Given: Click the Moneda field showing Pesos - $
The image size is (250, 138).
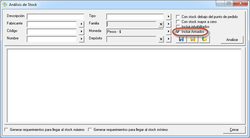Looking at the screenshot, I should point(135,31).
